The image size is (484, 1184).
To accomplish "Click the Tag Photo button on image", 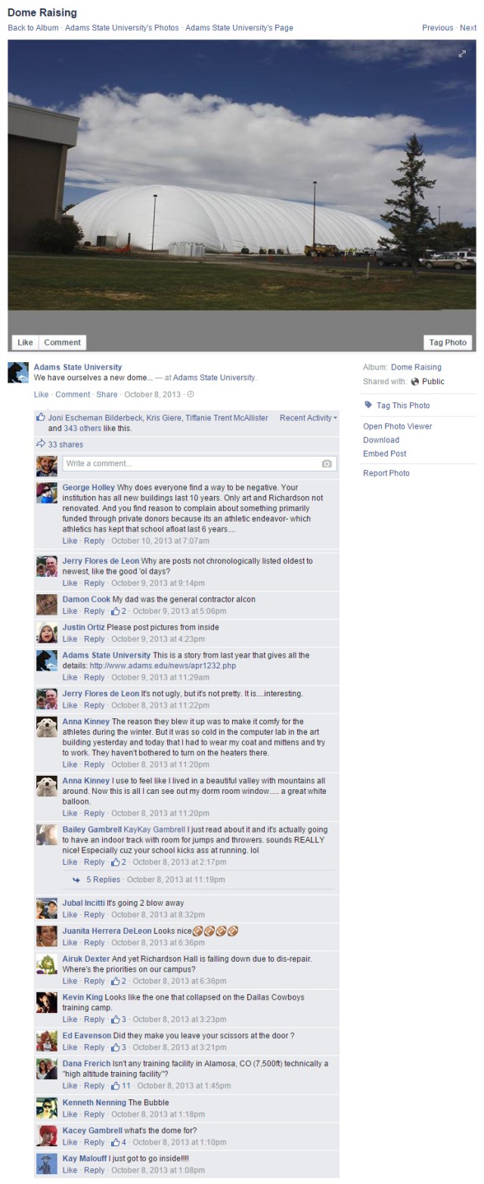I will 448,342.
